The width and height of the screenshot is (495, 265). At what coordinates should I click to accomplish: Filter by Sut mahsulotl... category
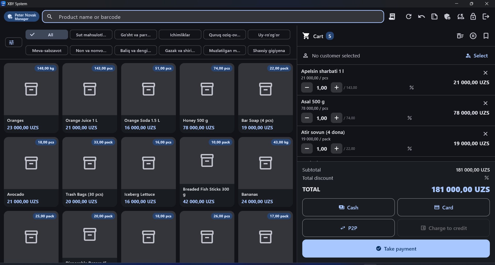click(x=91, y=35)
